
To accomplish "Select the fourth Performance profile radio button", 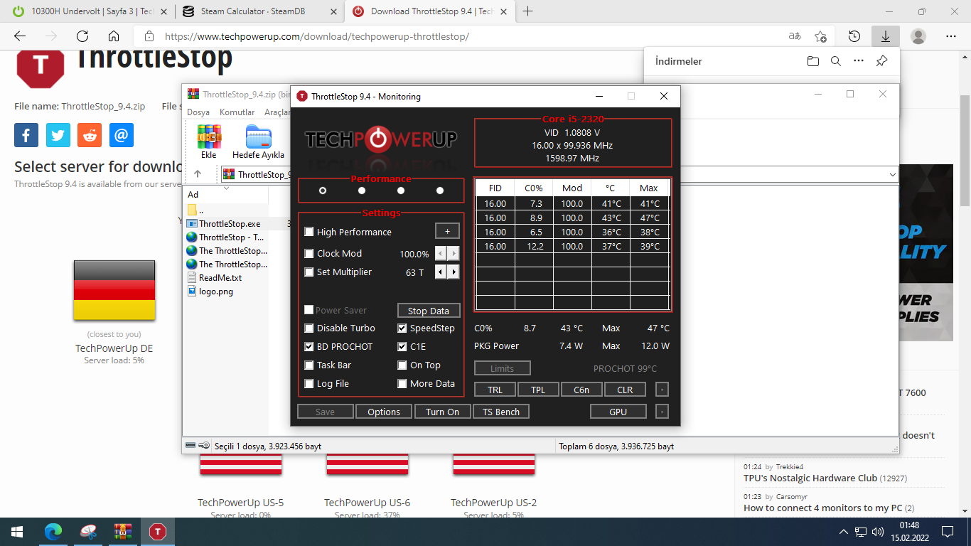I will (x=440, y=191).
